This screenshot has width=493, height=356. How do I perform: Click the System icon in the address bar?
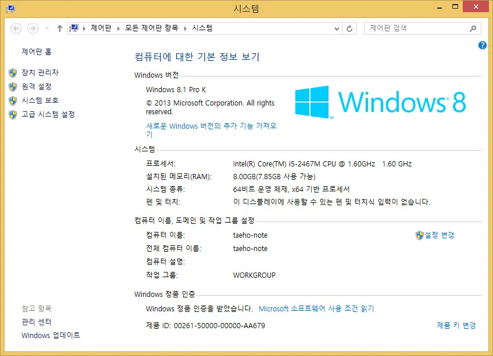click(76, 28)
